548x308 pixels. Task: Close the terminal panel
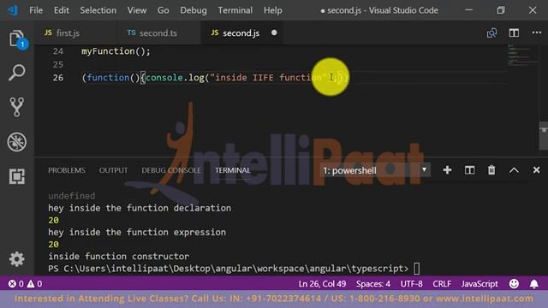pos(536,170)
